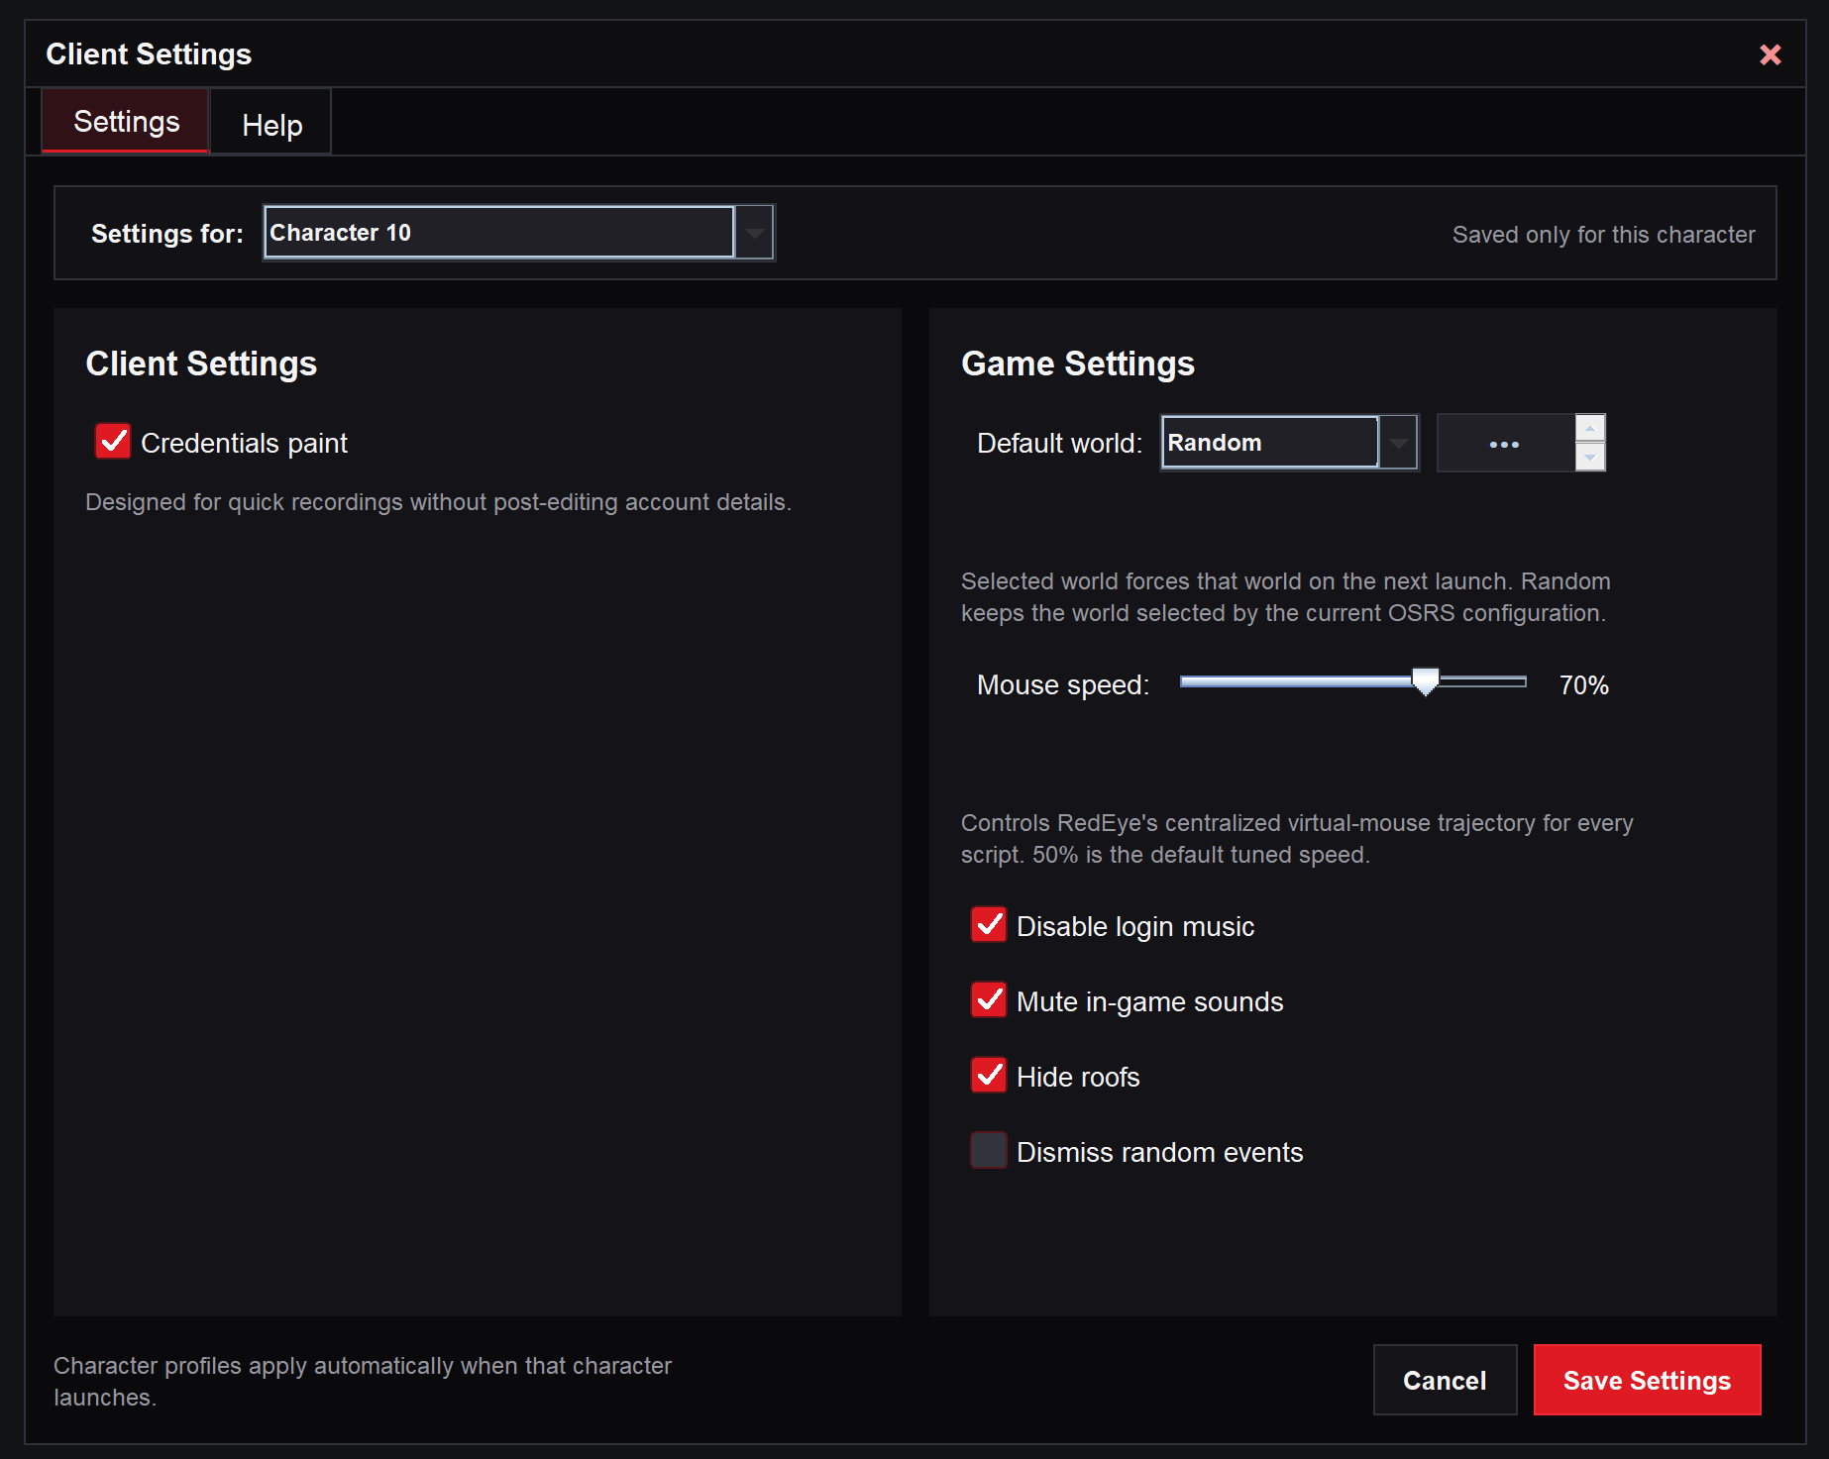Enable Dismiss random events checkbox
Screen dimensions: 1829x1459
pyautogui.click(x=989, y=1151)
